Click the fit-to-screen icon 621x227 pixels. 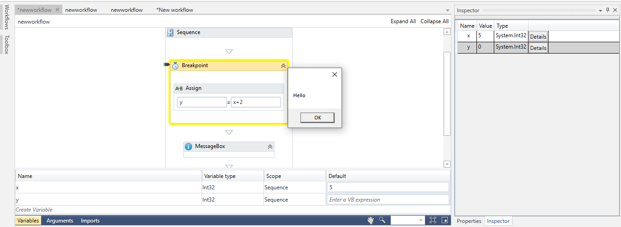coord(433,220)
